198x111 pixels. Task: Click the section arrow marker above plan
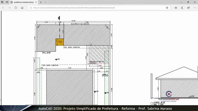59,18
